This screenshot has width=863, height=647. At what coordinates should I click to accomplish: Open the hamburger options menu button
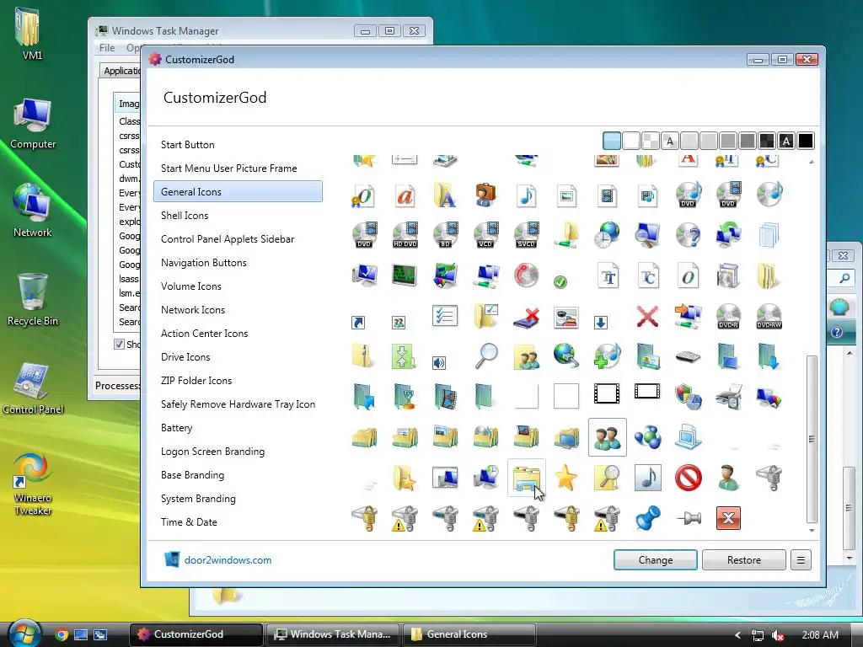tap(801, 560)
